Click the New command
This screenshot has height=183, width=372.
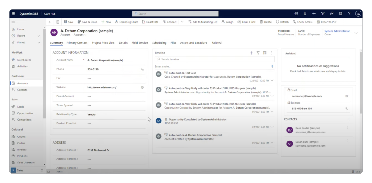point(106,22)
